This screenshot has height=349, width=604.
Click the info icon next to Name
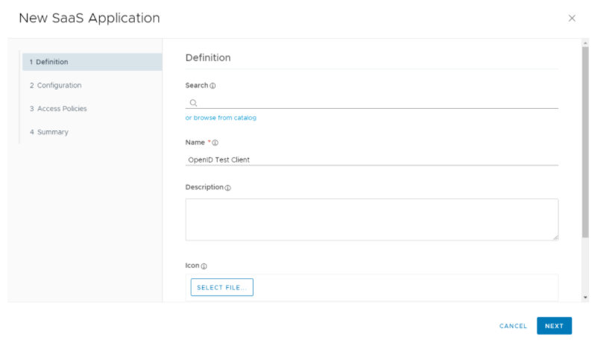click(x=216, y=142)
